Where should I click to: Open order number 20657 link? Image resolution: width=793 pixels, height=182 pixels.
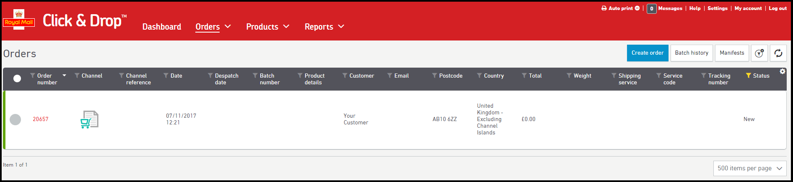(41, 119)
